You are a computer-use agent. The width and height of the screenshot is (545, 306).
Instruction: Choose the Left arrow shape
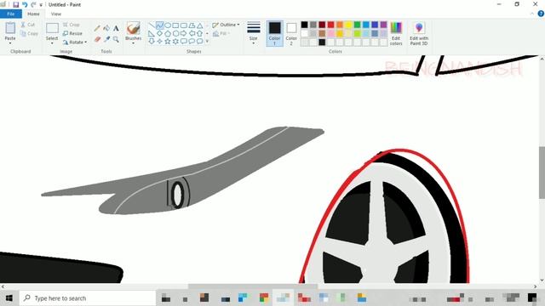(192, 34)
